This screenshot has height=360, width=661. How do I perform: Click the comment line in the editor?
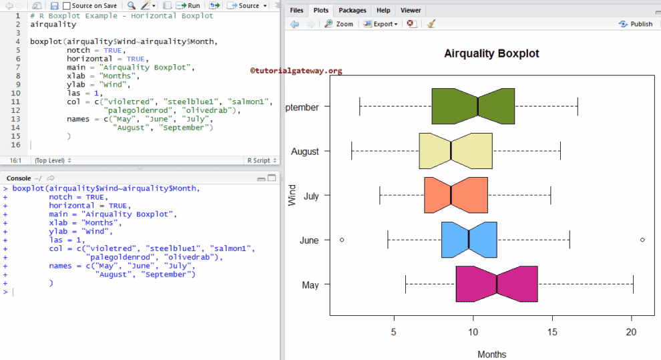[x=122, y=15]
